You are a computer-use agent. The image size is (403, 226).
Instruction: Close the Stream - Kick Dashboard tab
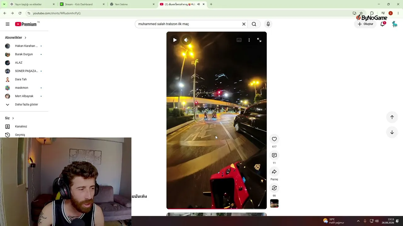[104, 4]
